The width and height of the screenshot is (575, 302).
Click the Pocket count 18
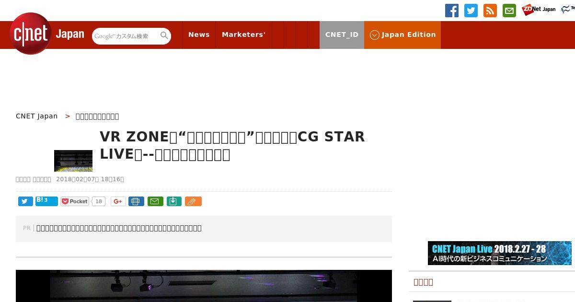pyautogui.click(x=98, y=201)
